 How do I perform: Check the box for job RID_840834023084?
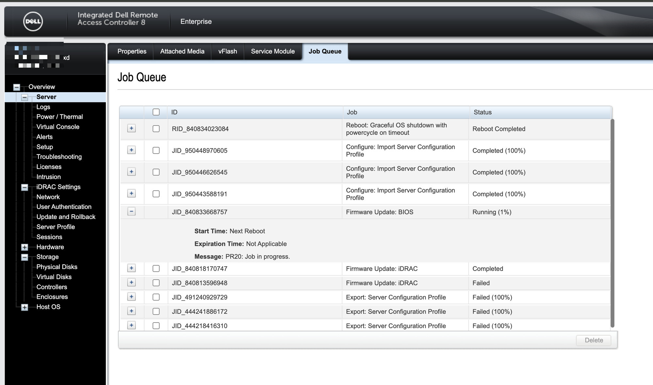(x=156, y=129)
